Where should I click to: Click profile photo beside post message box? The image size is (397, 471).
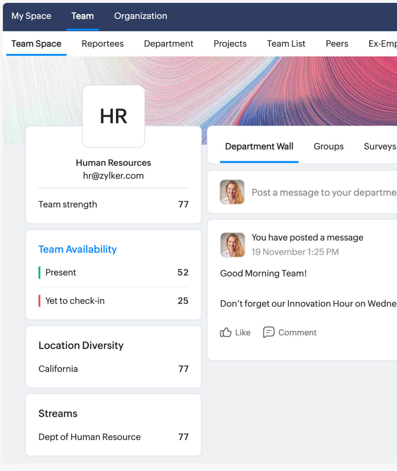click(x=232, y=192)
